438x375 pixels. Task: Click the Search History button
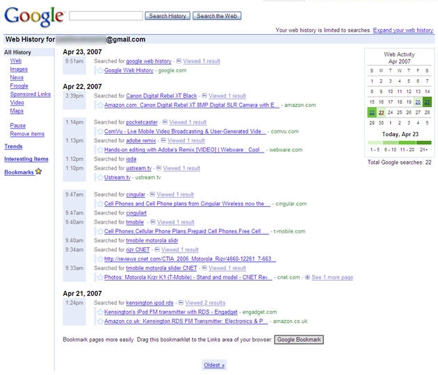tap(168, 16)
